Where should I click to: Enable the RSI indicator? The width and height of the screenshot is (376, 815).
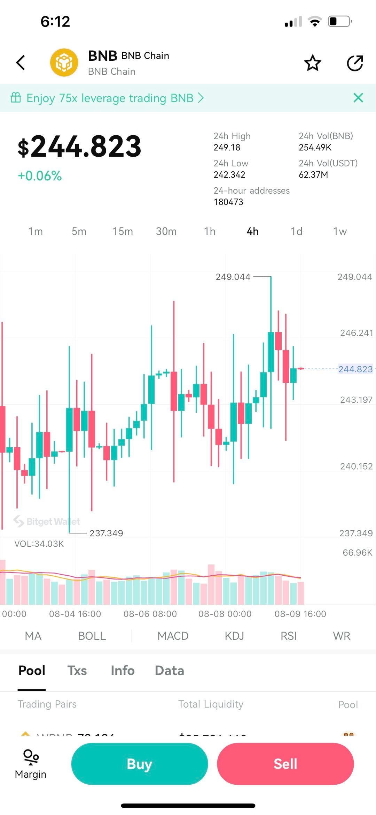[289, 636]
